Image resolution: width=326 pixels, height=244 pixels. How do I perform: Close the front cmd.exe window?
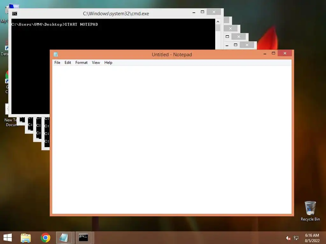(214, 12)
